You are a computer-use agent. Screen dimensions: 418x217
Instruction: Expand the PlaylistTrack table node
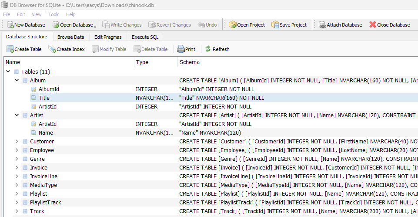click(17, 202)
